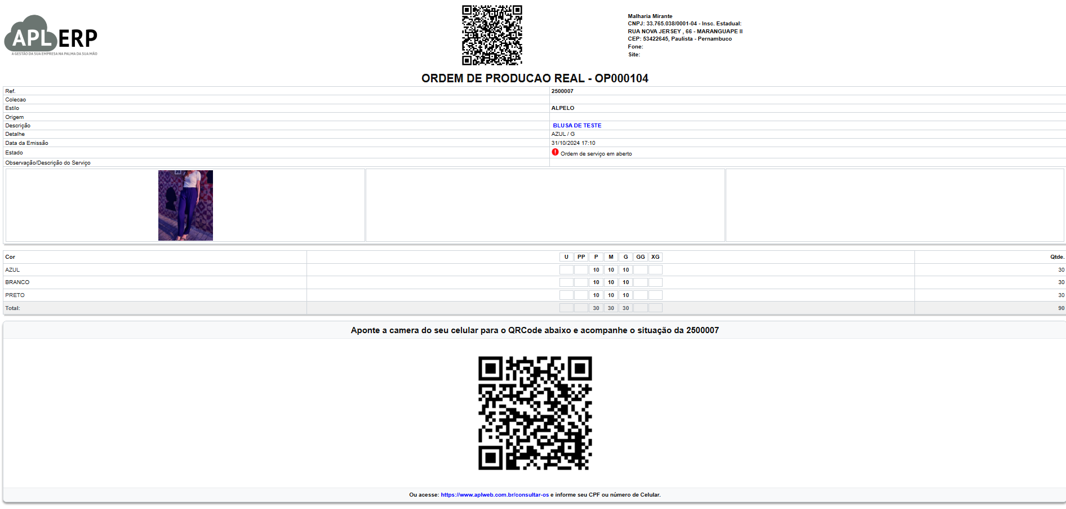1066x509 pixels.
Task: Click the Estado field label
Action: coord(14,153)
